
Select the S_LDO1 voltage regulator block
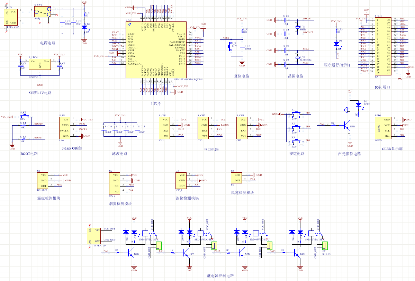(x=40, y=64)
